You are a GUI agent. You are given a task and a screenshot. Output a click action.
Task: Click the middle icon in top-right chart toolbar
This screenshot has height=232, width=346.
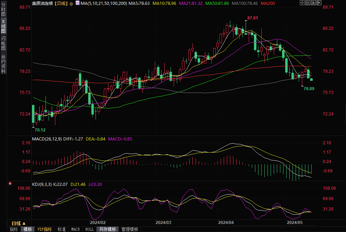313,3
